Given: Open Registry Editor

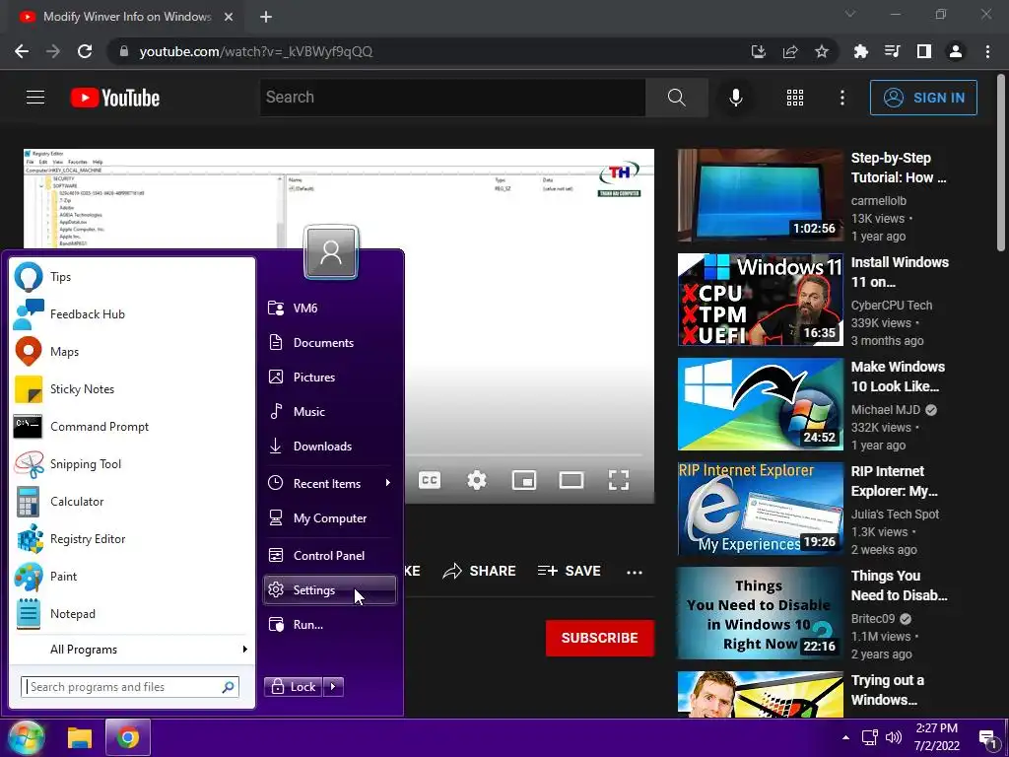Looking at the screenshot, I should 132,539.
